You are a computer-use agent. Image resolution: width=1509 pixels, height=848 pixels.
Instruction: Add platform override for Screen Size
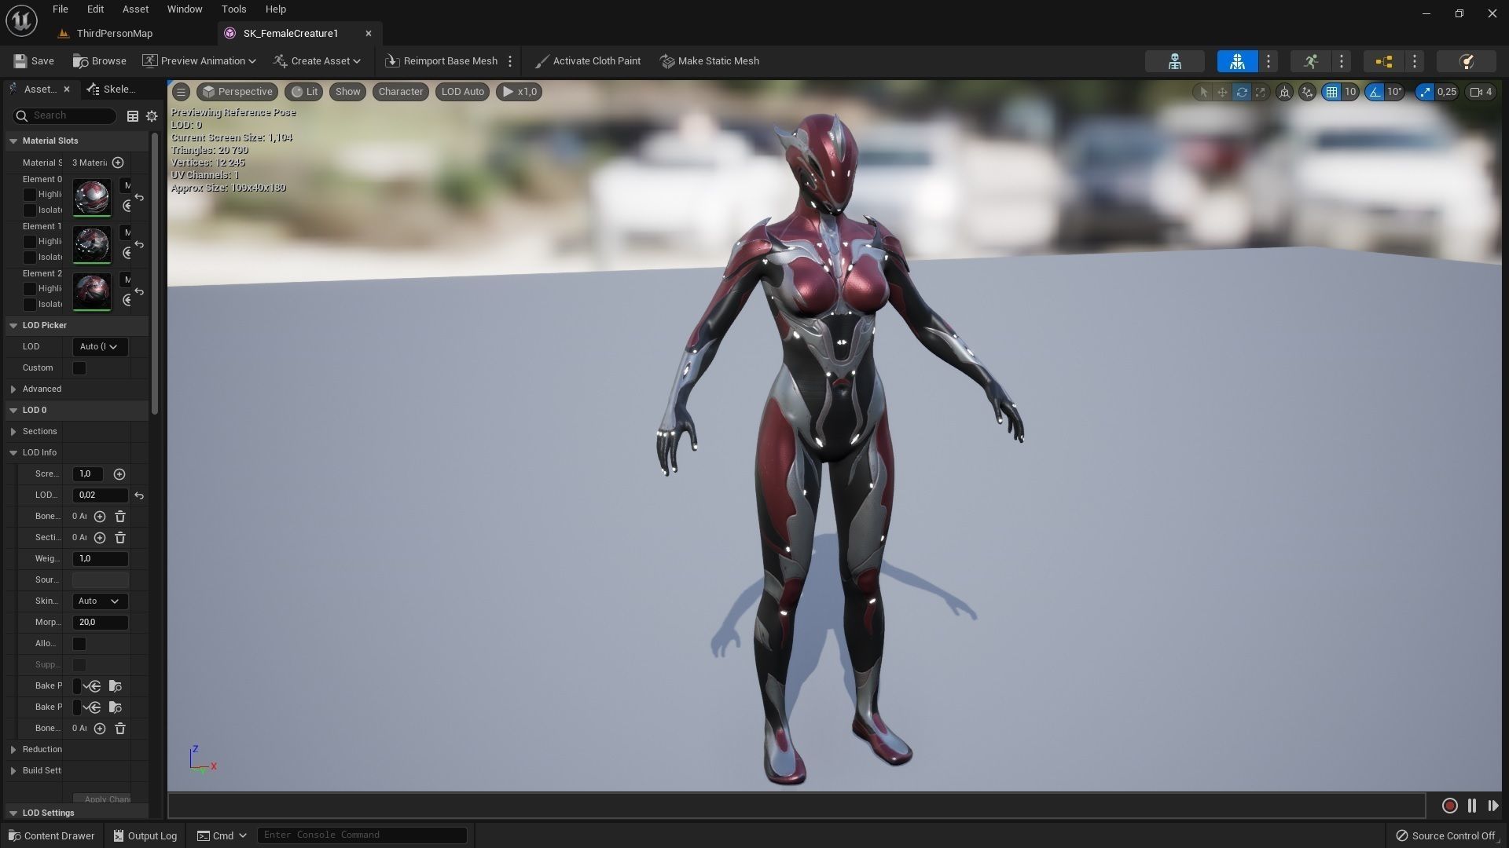(119, 474)
